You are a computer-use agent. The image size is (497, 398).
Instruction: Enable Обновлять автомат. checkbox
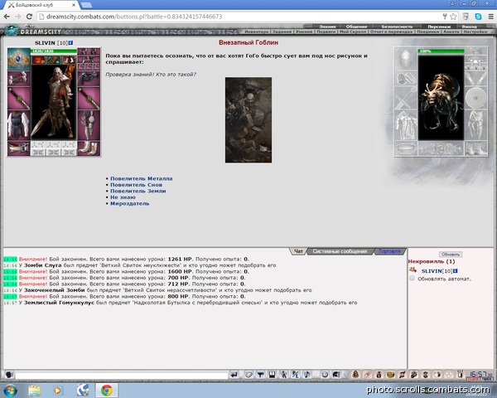412,279
